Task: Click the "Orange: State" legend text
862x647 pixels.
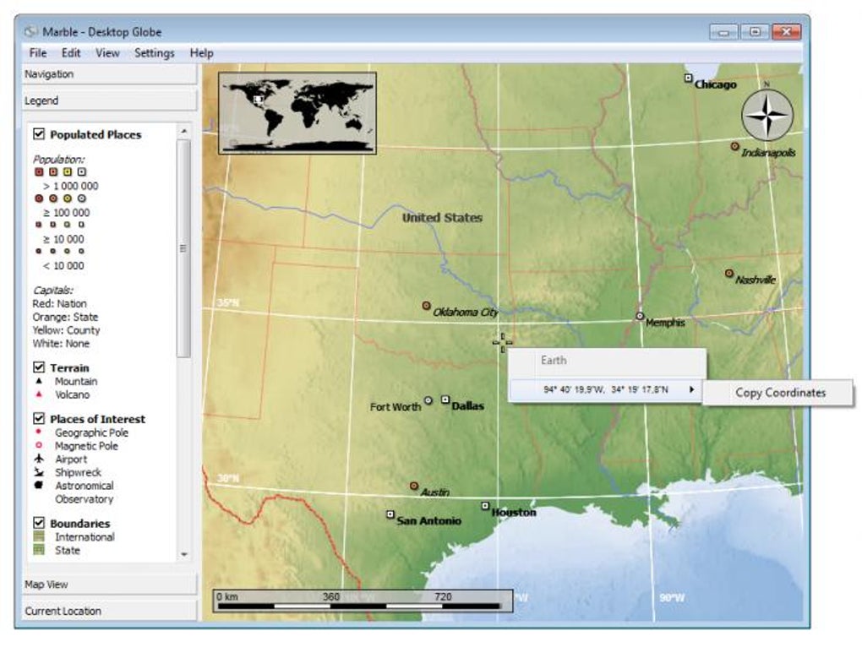Action: pos(65,317)
